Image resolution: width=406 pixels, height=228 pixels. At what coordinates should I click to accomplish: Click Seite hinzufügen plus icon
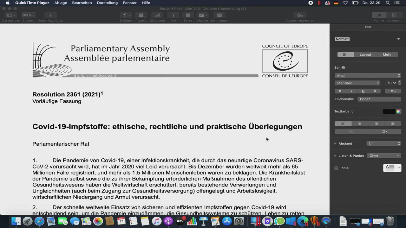(x=50, y=15)
